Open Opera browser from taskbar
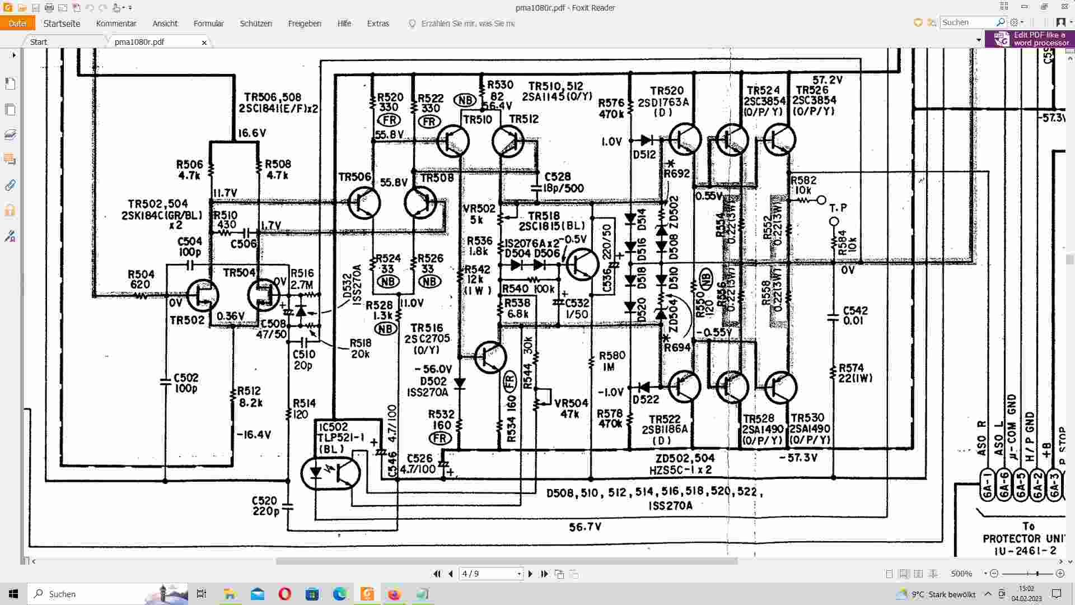Viewport: 1075px width, 605px height. pos(284,594)
